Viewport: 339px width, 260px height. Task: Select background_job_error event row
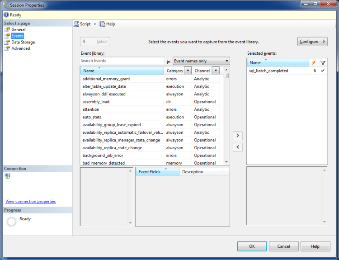(150, 156)
